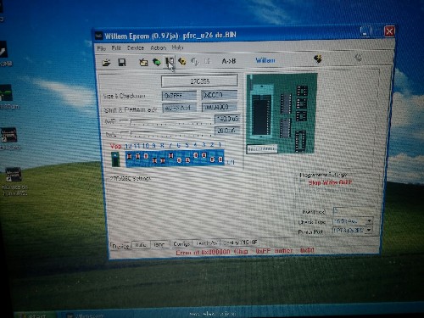Open a file with the folder icon

click(106, 62)
